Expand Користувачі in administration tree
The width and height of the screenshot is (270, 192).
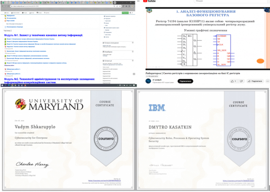107,21
